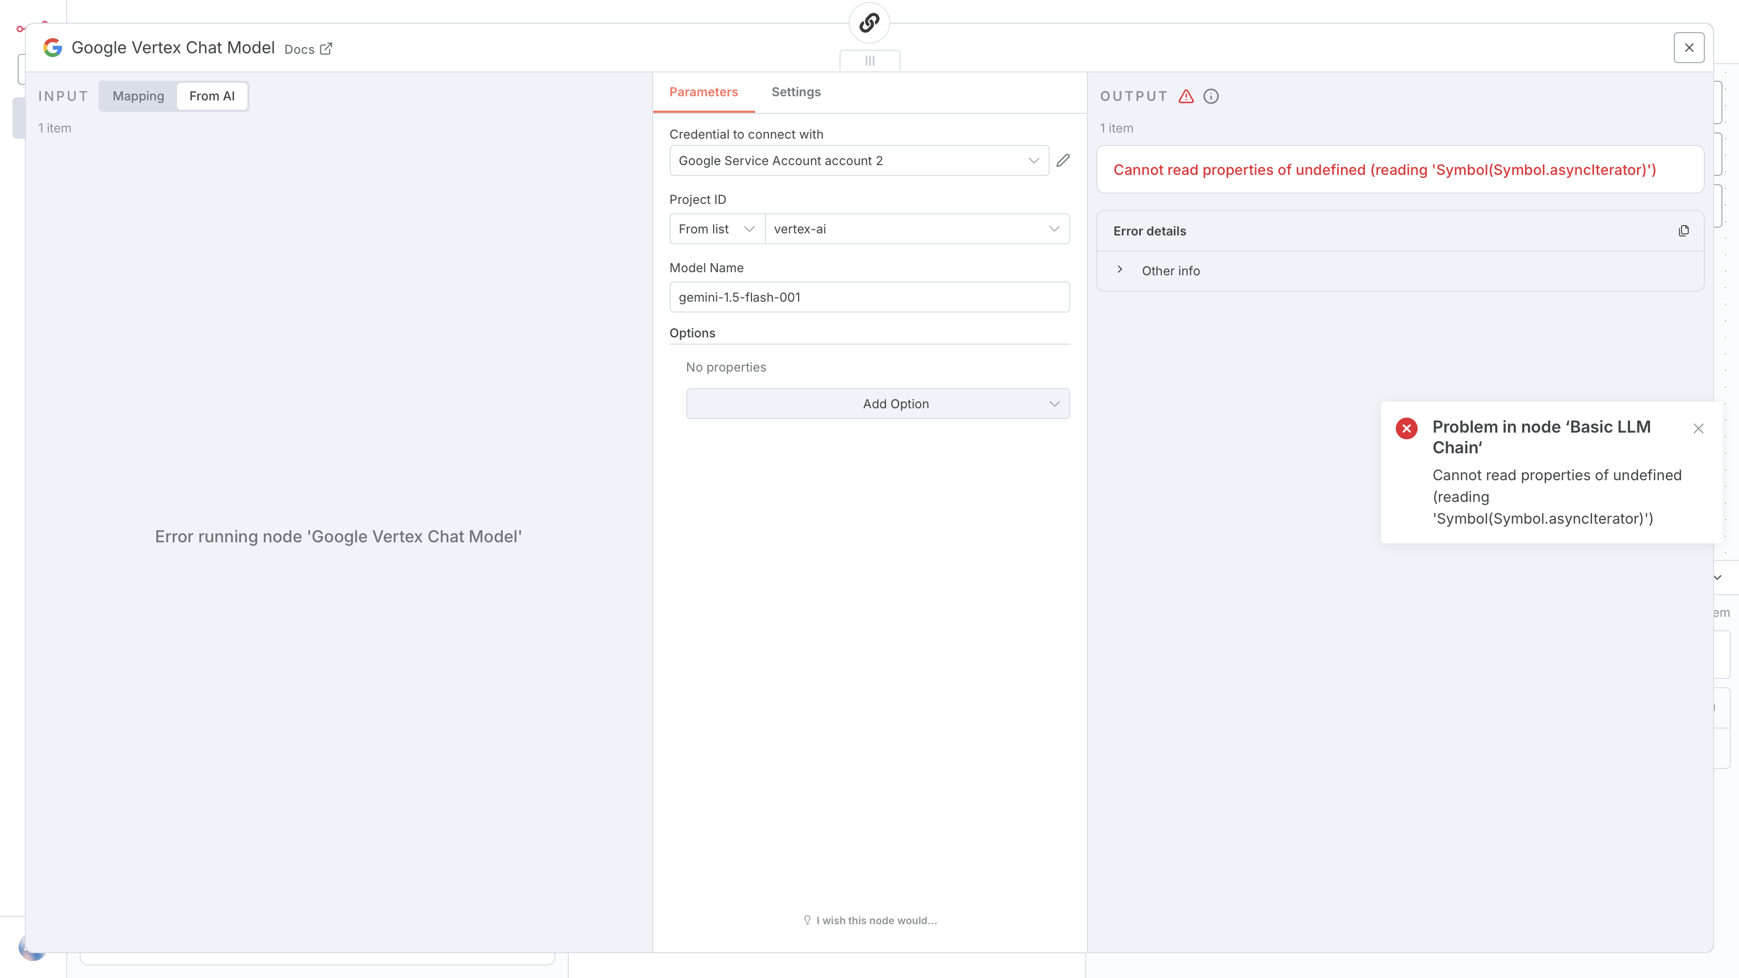This screenshot has height=978, width=1739.
Task: Open the vertex-ai project dropdown
Action: click(916, 229)
